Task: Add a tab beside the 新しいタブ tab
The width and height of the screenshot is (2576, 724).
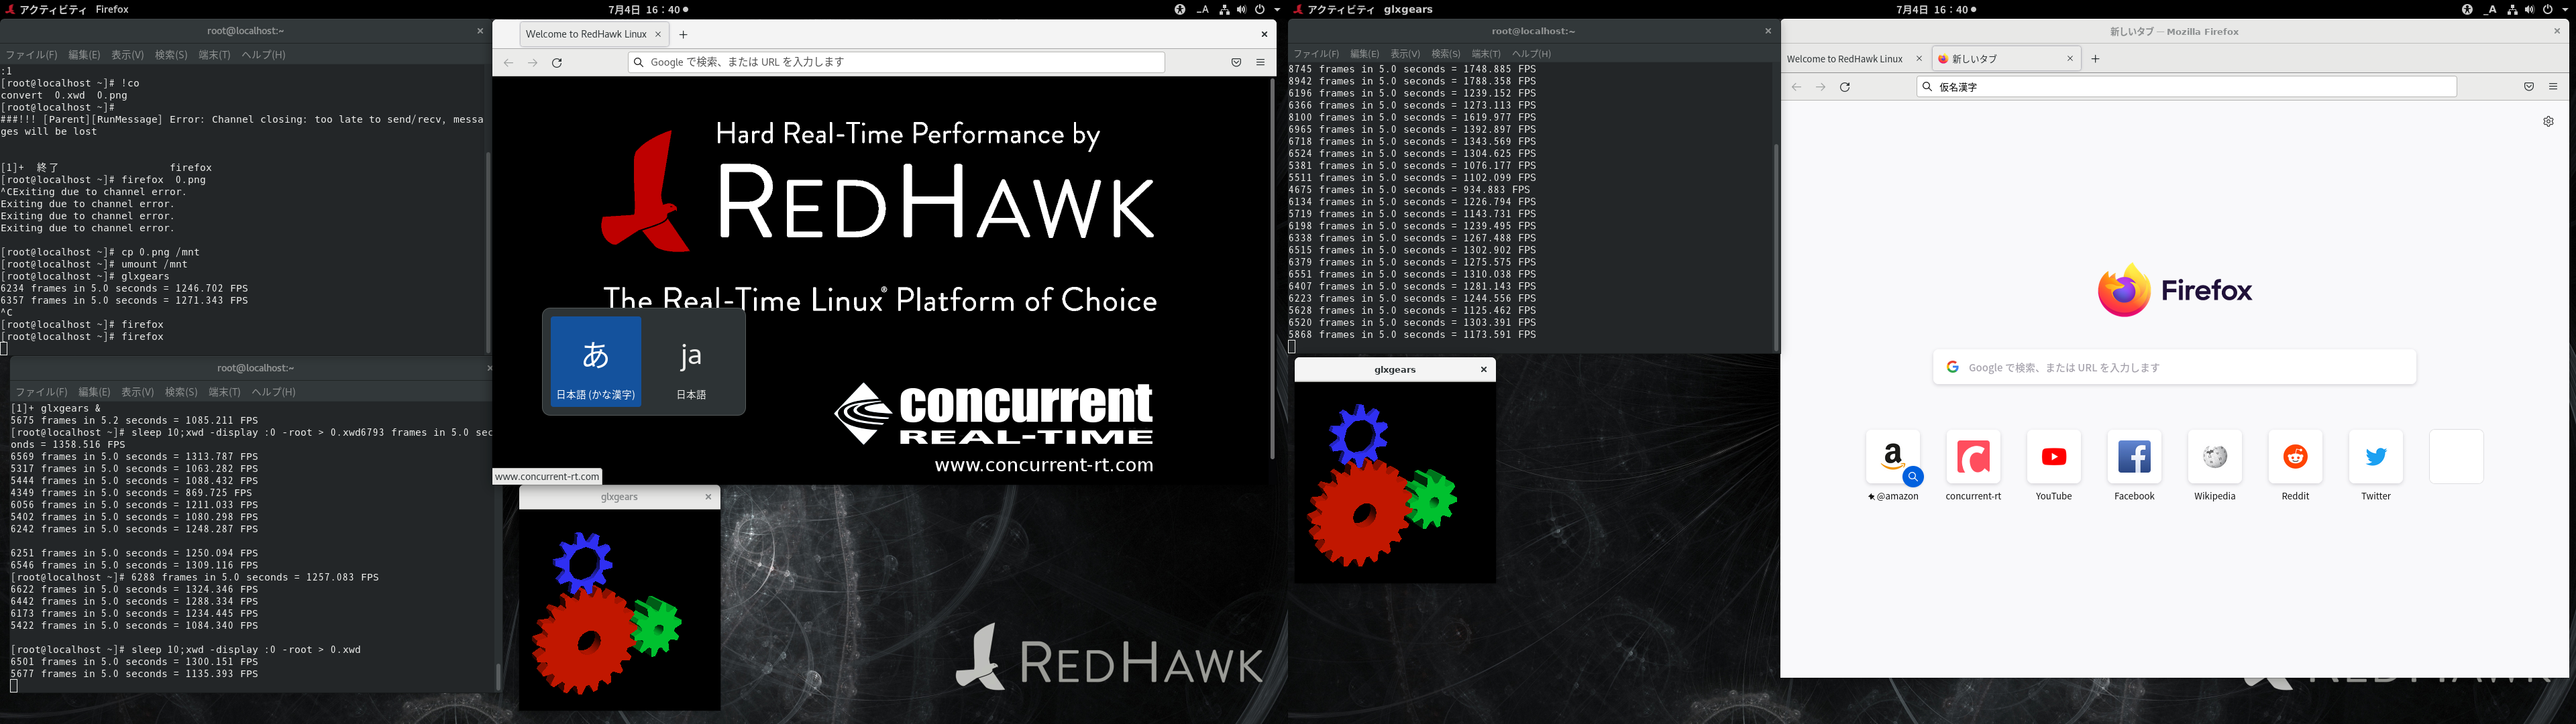Action: coord(2095,59)
